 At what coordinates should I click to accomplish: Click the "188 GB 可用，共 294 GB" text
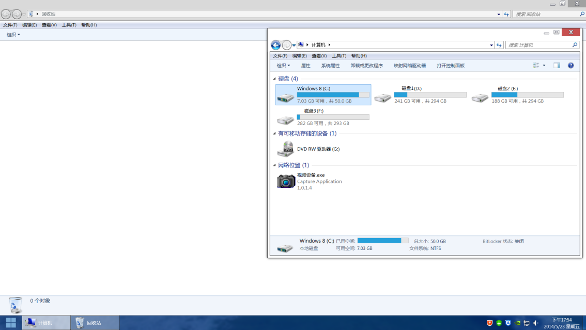tap(518, 101)
